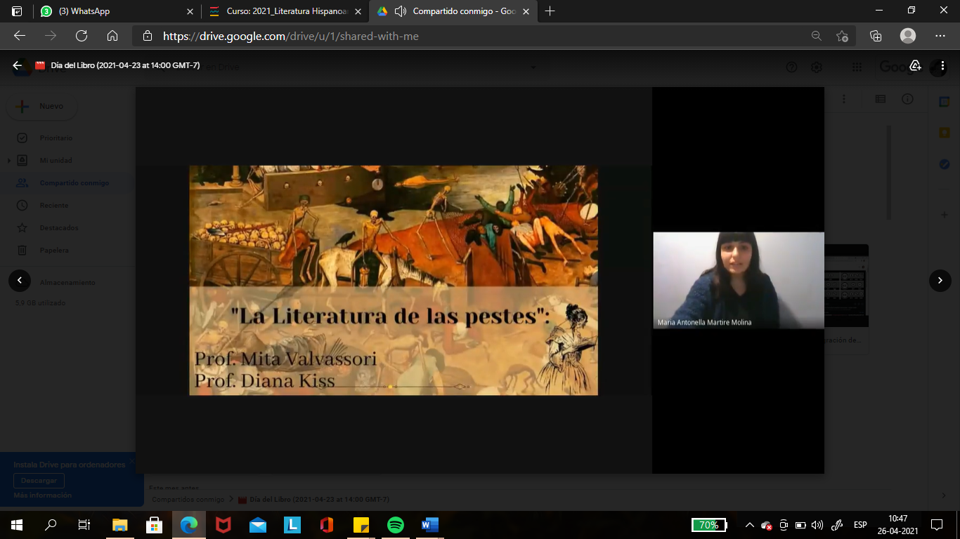Mute the tab audio speaker icon
Image resolution: width=960 pixels, height=539 pixels.
(x=401, y=11)
